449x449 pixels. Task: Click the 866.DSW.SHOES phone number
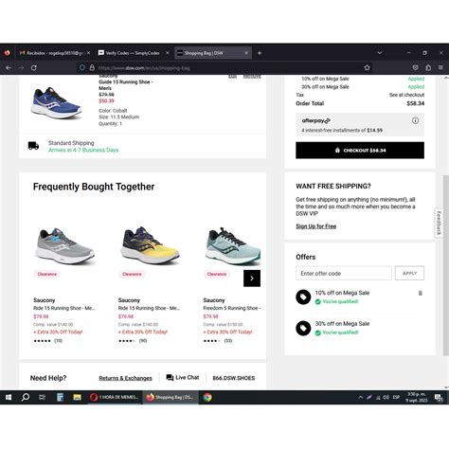click(x=234, y=378)
